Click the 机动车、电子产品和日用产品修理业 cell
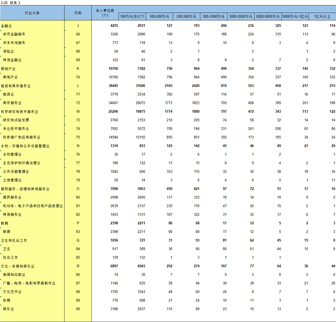The image size is (336, 322). [33, 206]
